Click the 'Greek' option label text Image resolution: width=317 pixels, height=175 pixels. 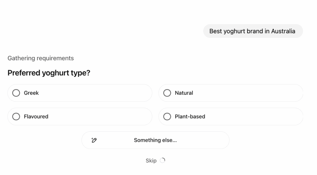[x=31, y=93]
